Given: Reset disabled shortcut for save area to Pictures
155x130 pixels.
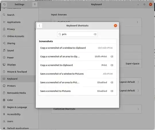Looking at the screenshot, I should click(112, 83).
